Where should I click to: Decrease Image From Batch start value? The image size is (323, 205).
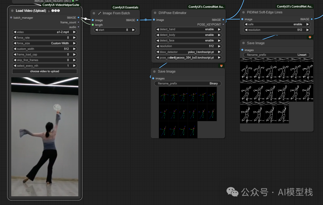[x=96, y=30]
